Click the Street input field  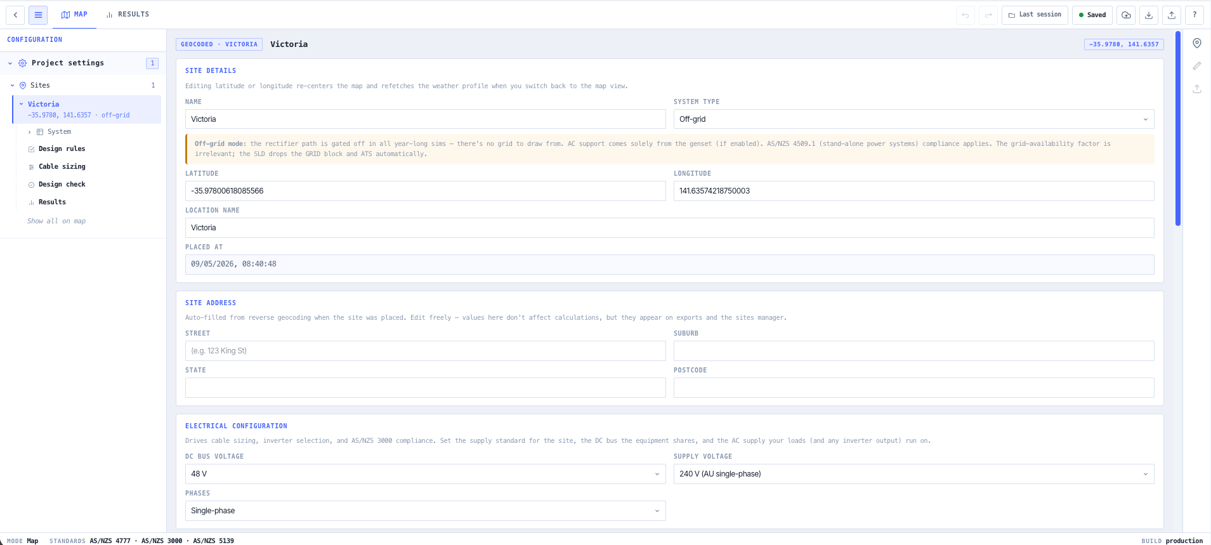[425, 351]
